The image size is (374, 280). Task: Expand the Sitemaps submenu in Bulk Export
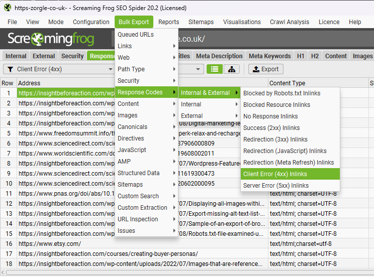146,185
